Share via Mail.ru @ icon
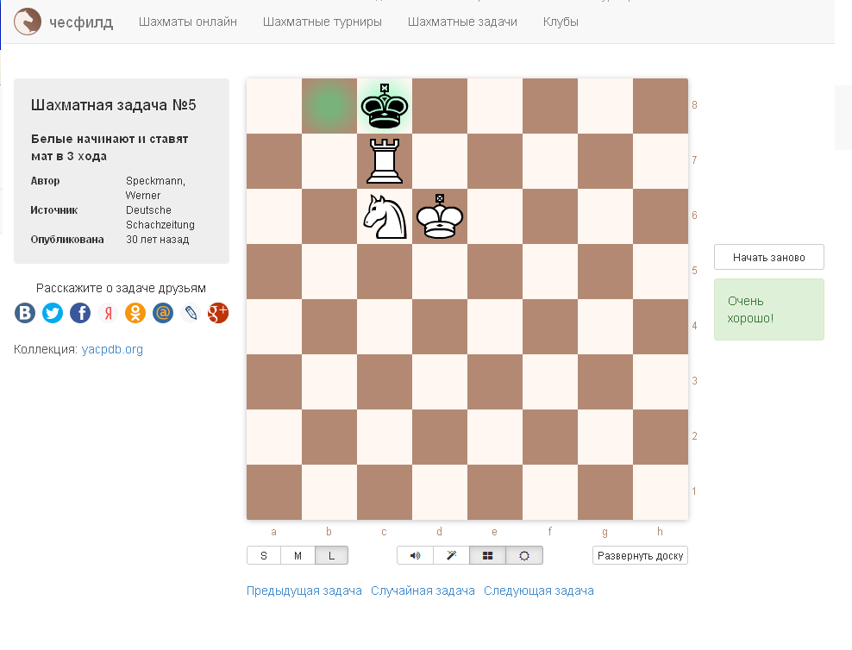Viewport: 852px width, 650px height. click(163, 313)
